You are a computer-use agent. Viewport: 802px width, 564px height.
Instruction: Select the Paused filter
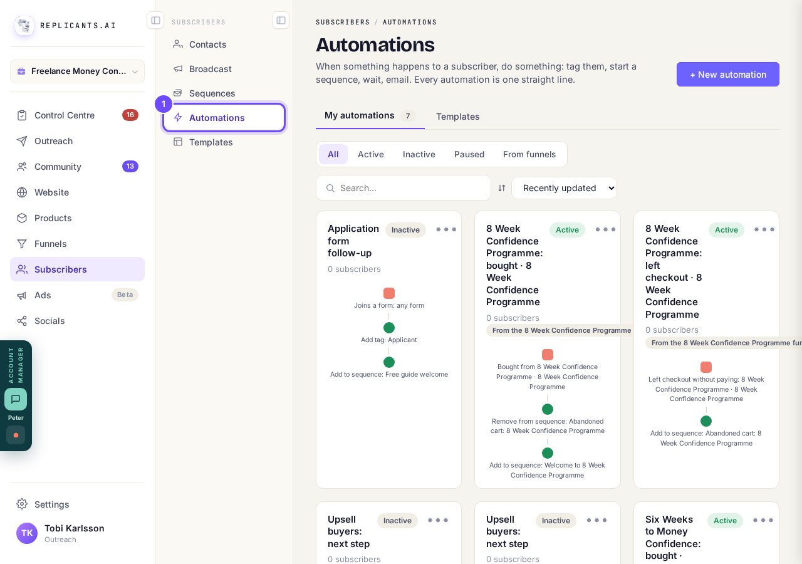pos(469,154)
